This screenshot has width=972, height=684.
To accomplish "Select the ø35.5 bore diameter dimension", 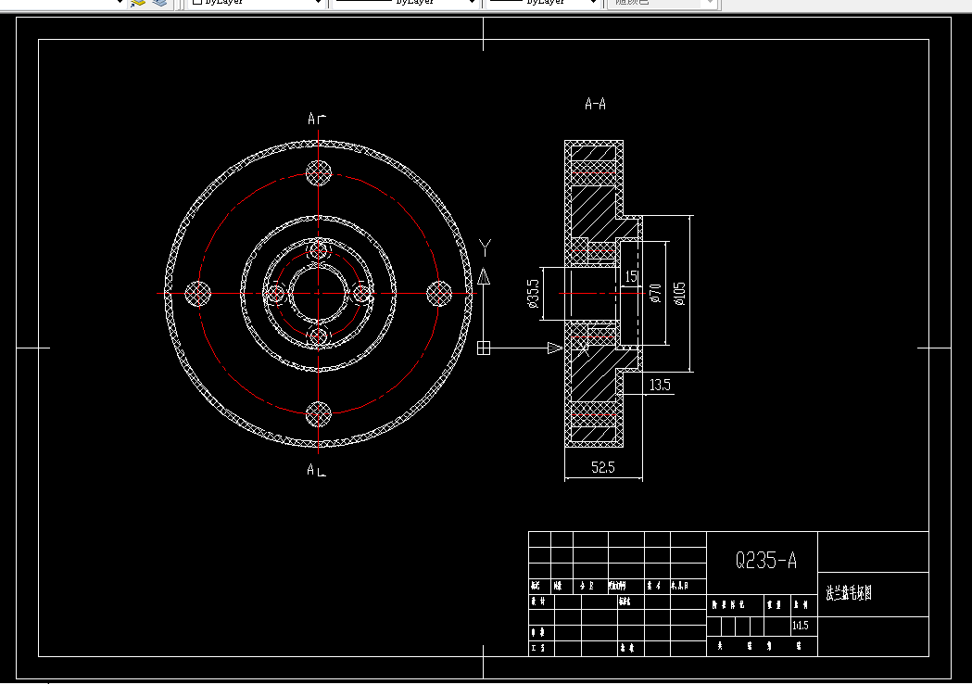I will click(x=533, y=293).
